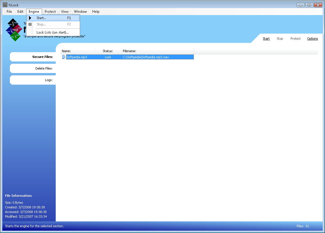
Task: Open the Logs section
Action: pyautogui.click(x=33, y=80)
